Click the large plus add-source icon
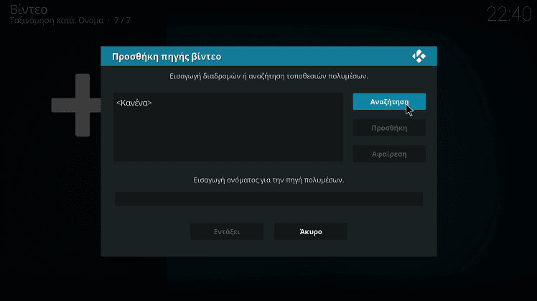 (76, 105)
